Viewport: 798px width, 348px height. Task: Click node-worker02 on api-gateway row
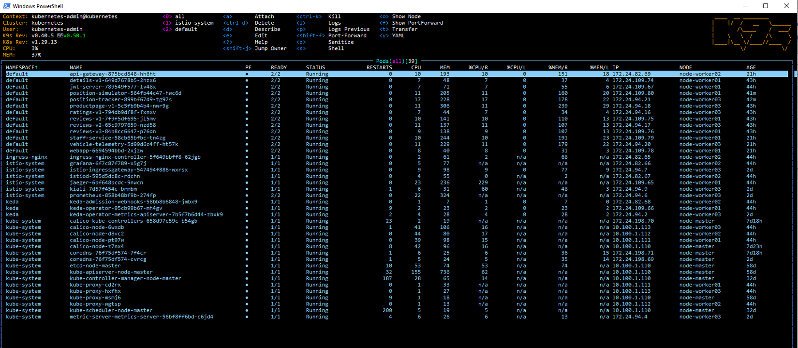click(x=700, y=74)
